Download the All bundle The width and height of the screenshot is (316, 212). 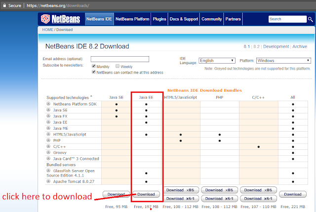coord(293,194)
